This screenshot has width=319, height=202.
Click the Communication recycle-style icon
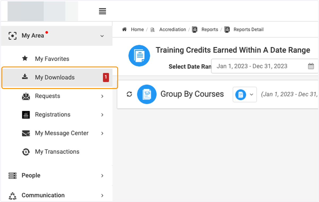coord(12,196)
